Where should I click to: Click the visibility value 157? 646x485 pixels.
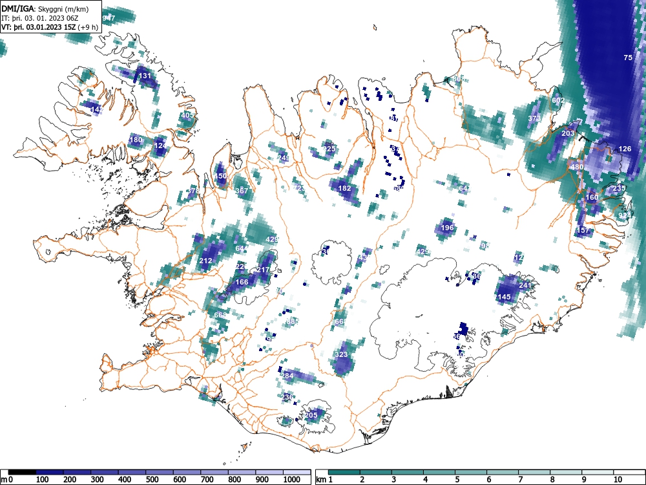point(583,231)
